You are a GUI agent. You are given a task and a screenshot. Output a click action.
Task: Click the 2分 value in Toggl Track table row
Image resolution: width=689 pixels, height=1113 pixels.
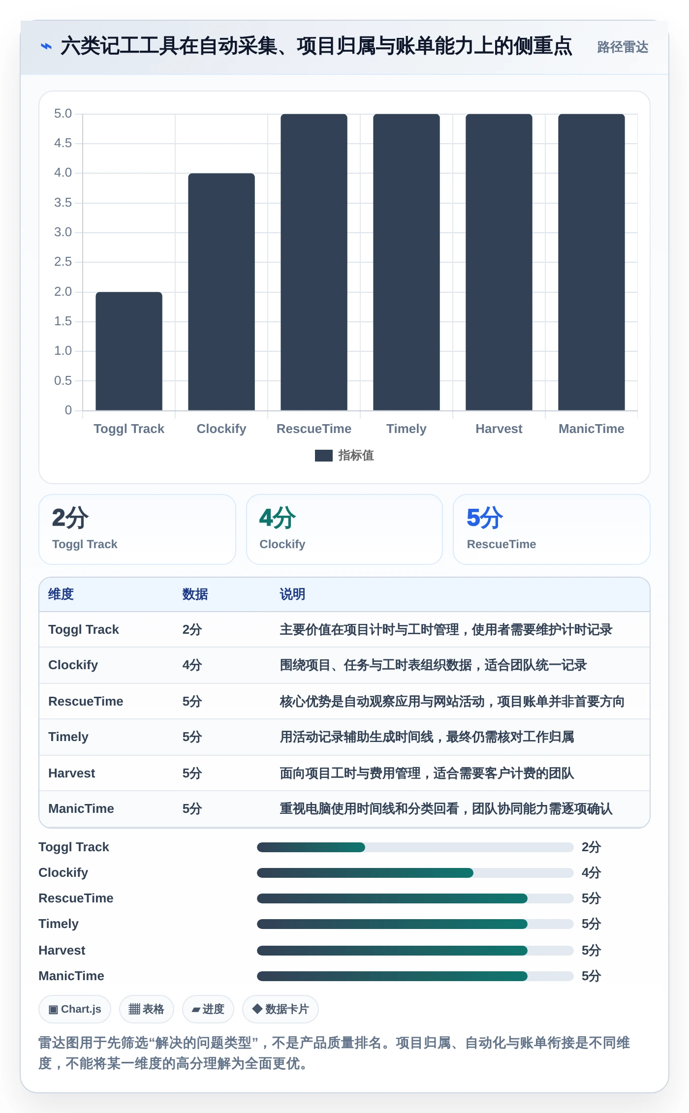(x=192, y=630)
